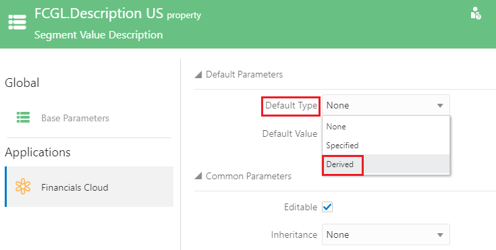Collapse the Default Parameters section triangle
Screen dimensions: 496x250
point(198,75)
